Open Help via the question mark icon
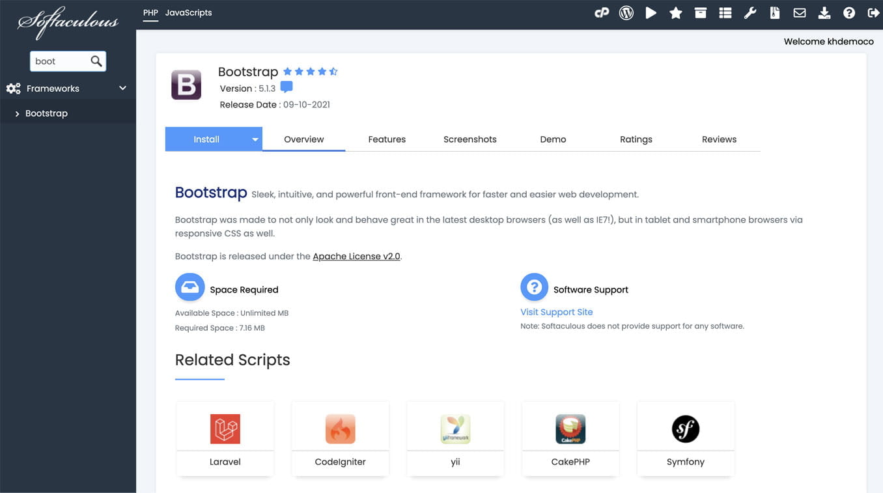The height and width of the screenshot is (493, 883). coord(848,12)
